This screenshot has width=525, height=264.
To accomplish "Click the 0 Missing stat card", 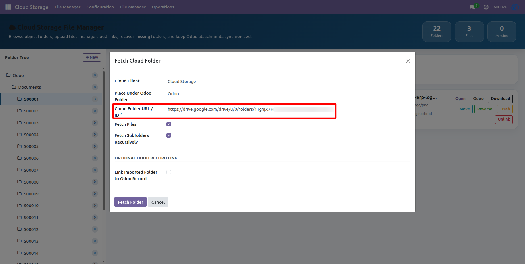I will pyautogui.click(x=502, y=31).
